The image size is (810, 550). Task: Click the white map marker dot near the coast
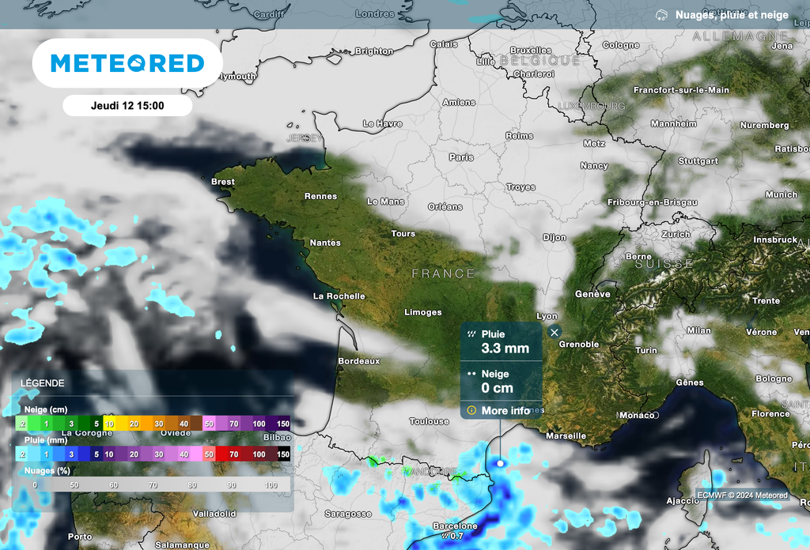(500, 463)
